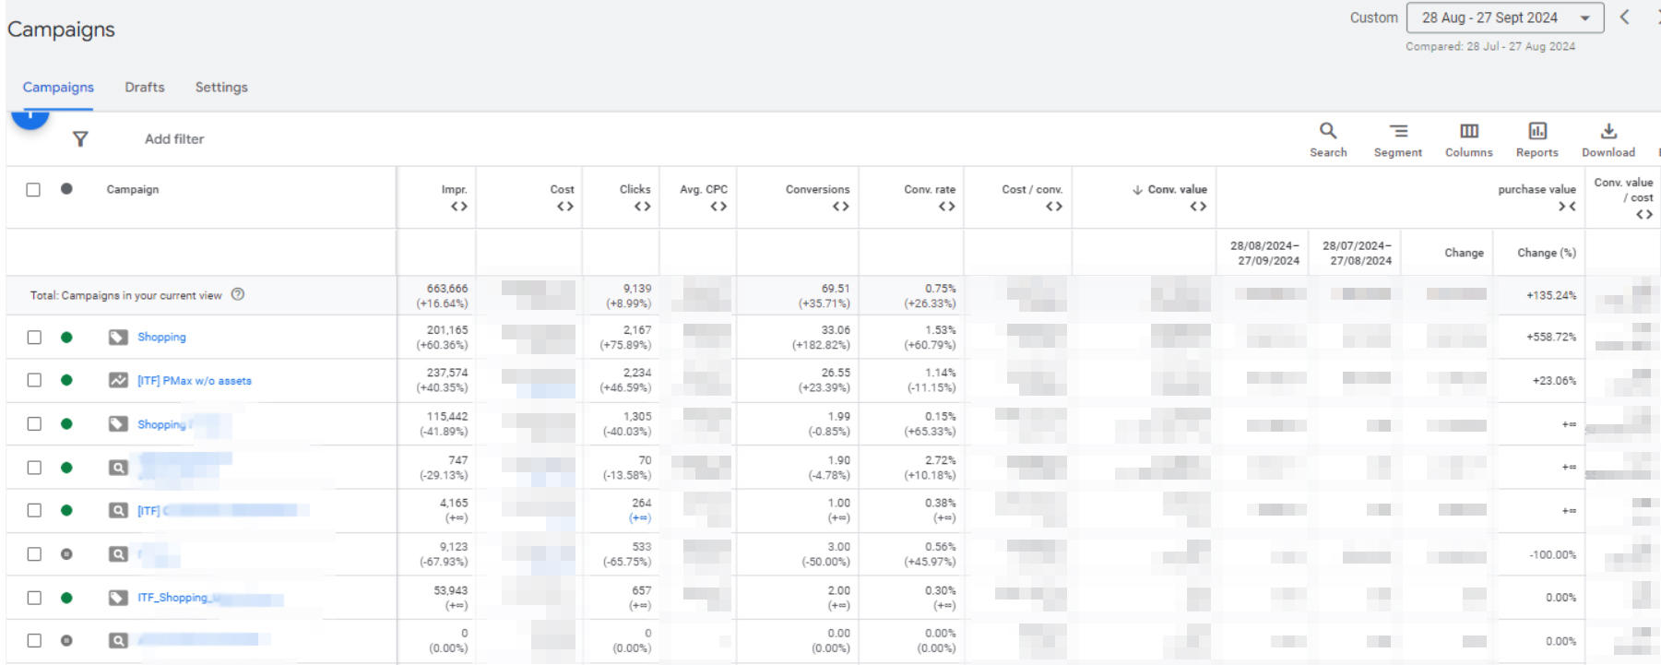Click the green status dot for Shopping

pyautogui.click(x=66, y=338)
